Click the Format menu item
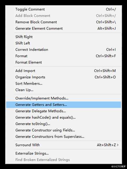Viewport: 127px width, 169px height. pos(63,56)
